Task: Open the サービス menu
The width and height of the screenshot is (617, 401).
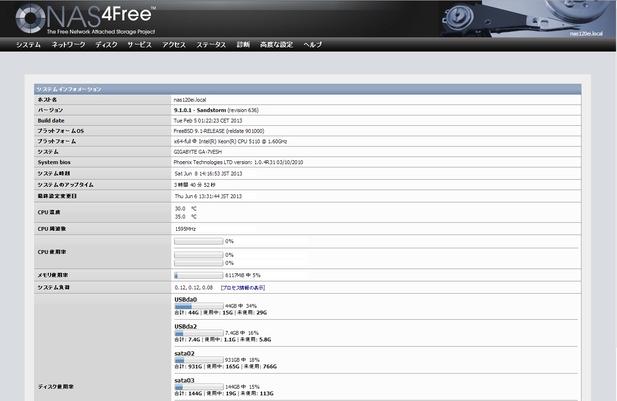Action: click(140, 44)
